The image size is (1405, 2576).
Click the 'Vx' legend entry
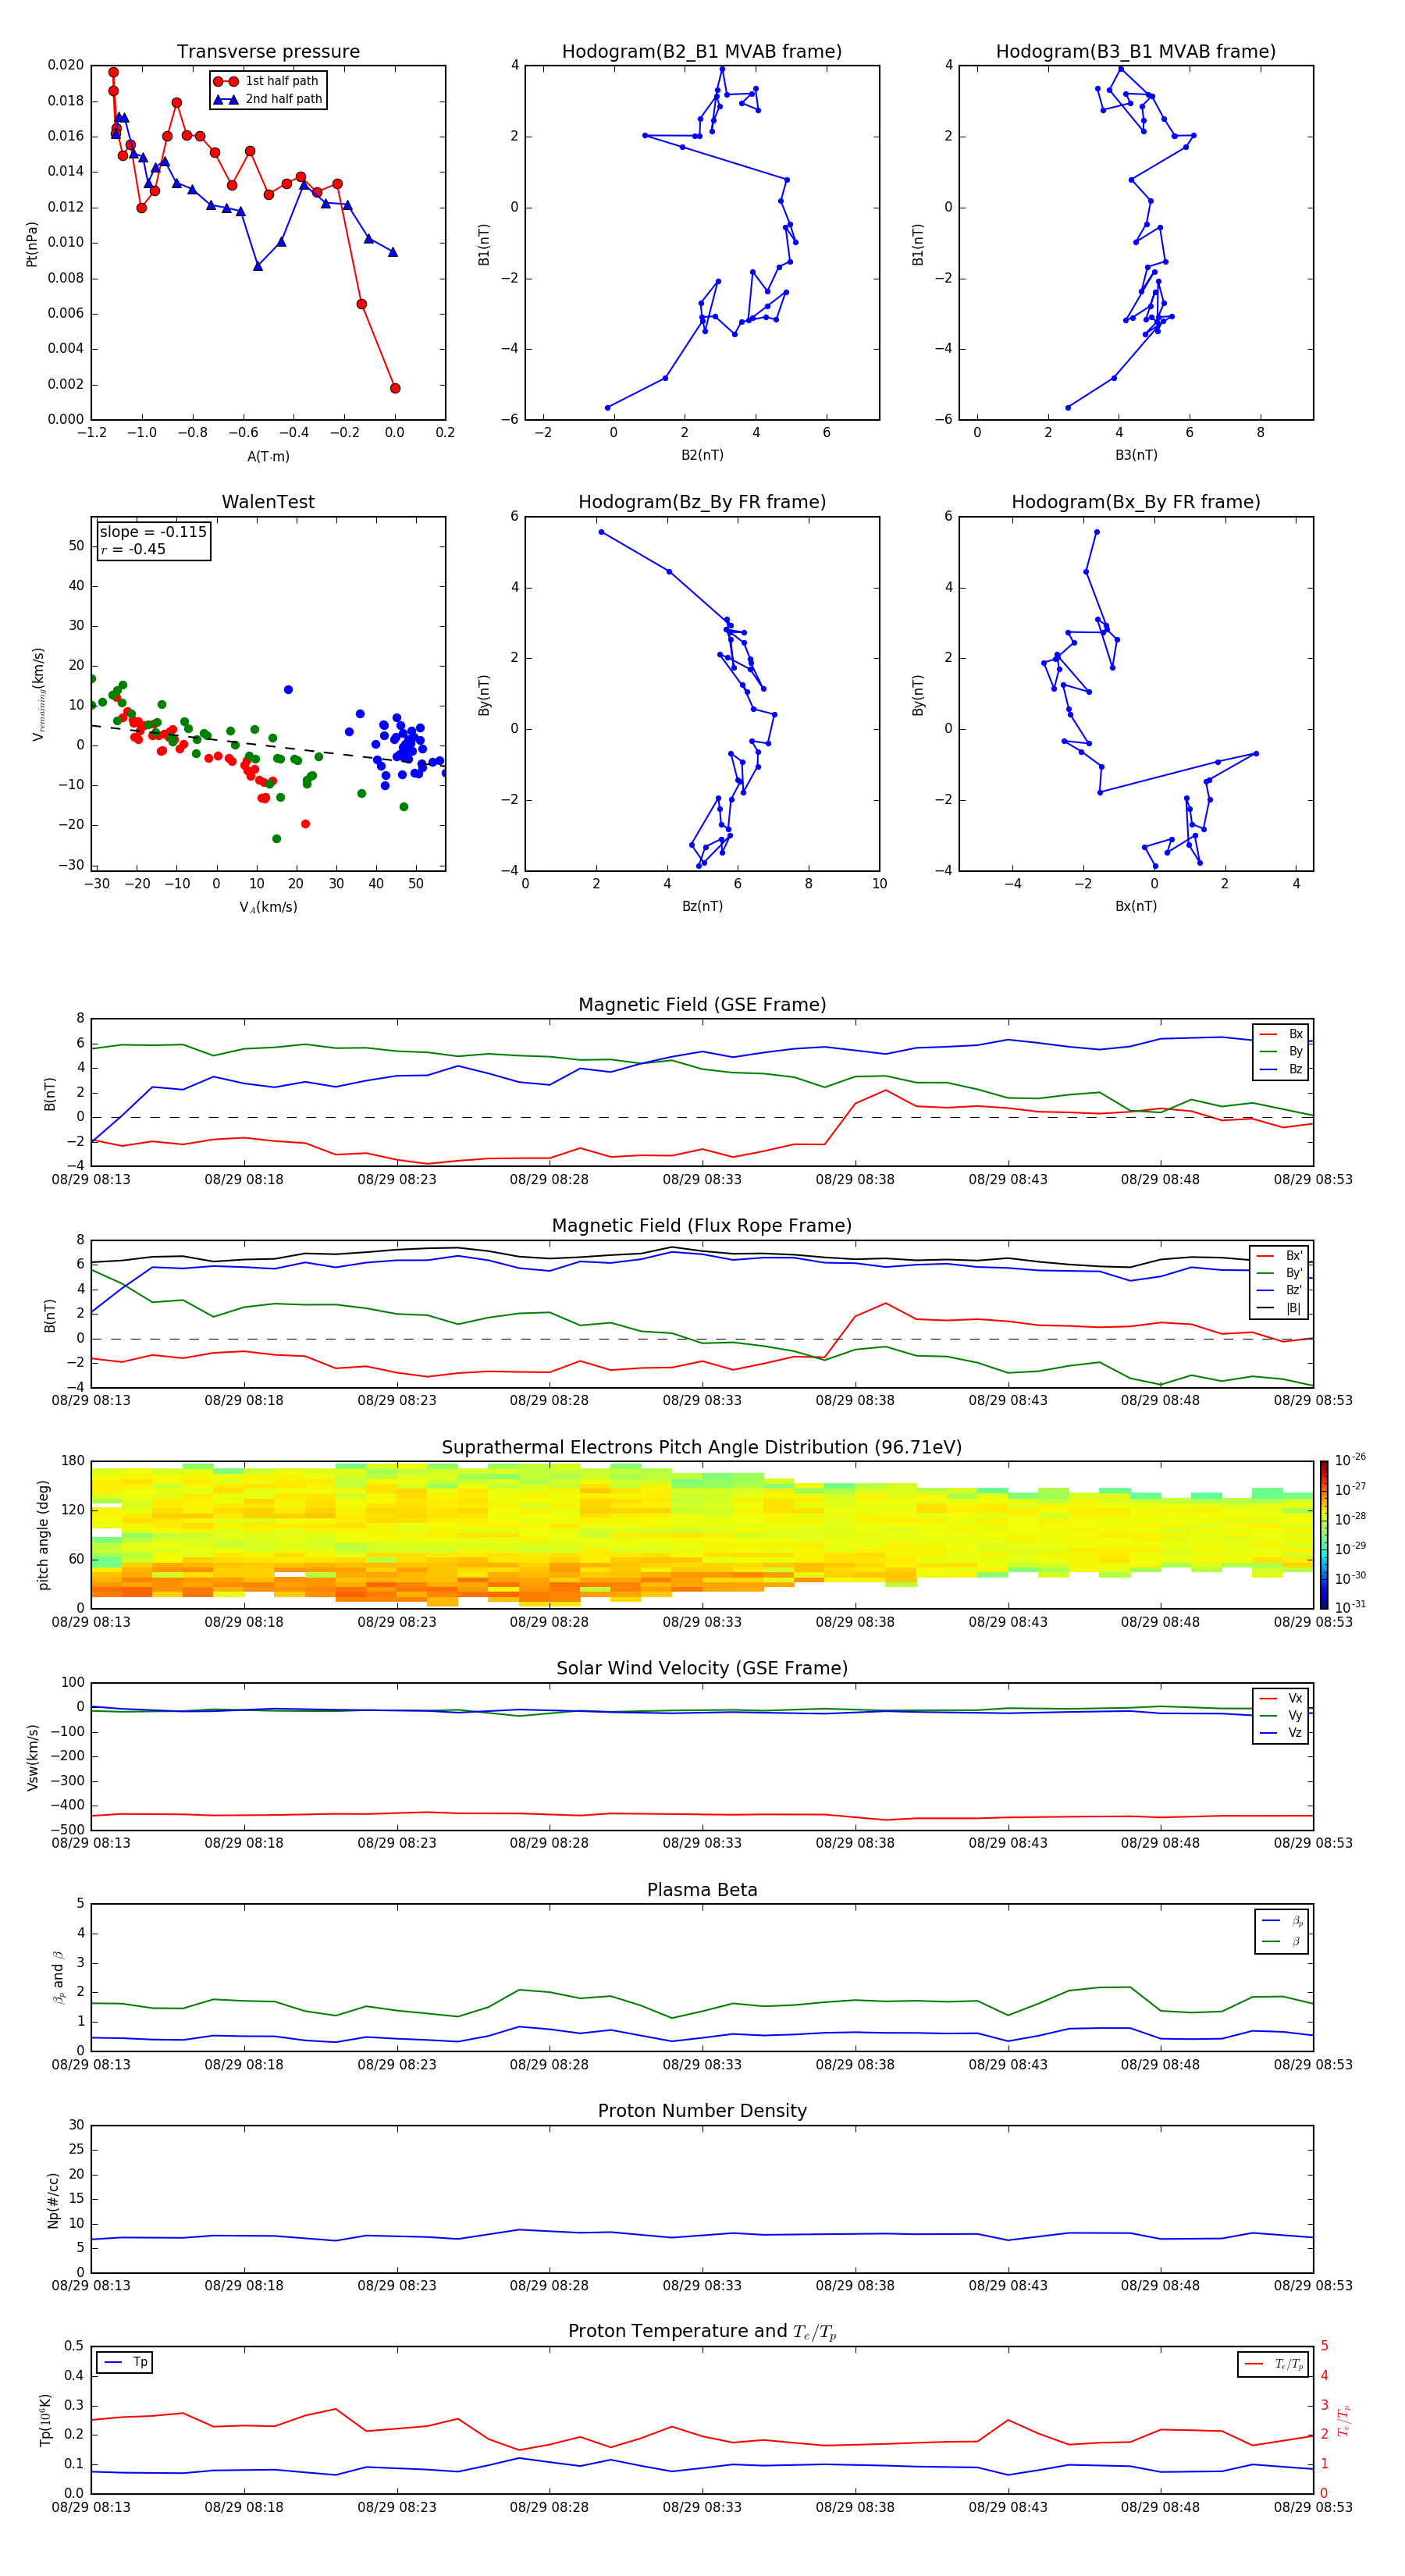tap(1281, 1698)
